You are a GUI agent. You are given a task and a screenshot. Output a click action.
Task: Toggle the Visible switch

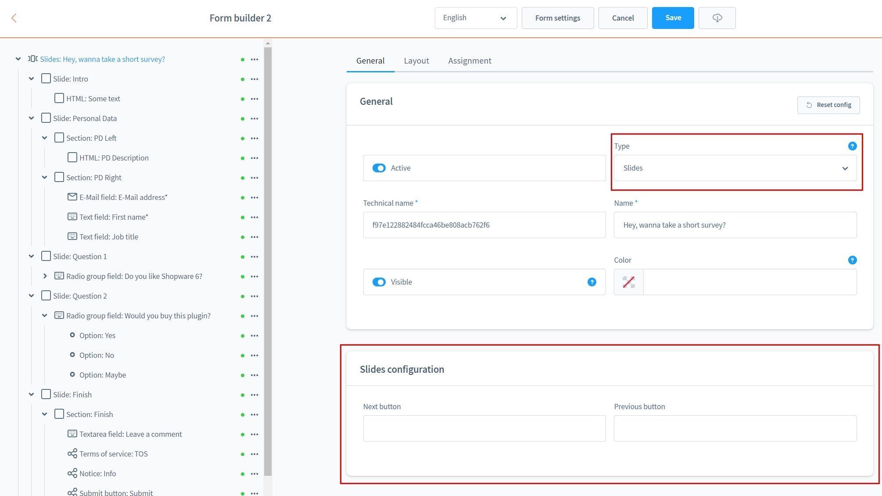379,282
